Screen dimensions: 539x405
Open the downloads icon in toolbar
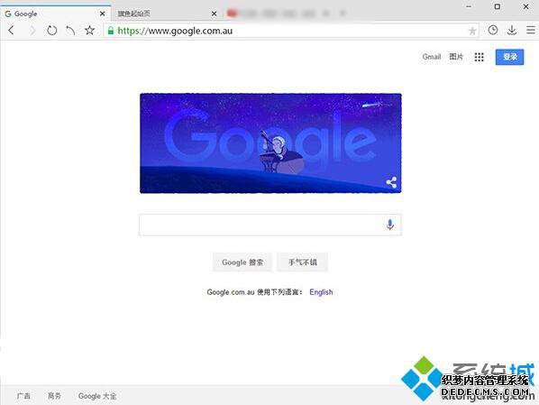pos(512,31)
